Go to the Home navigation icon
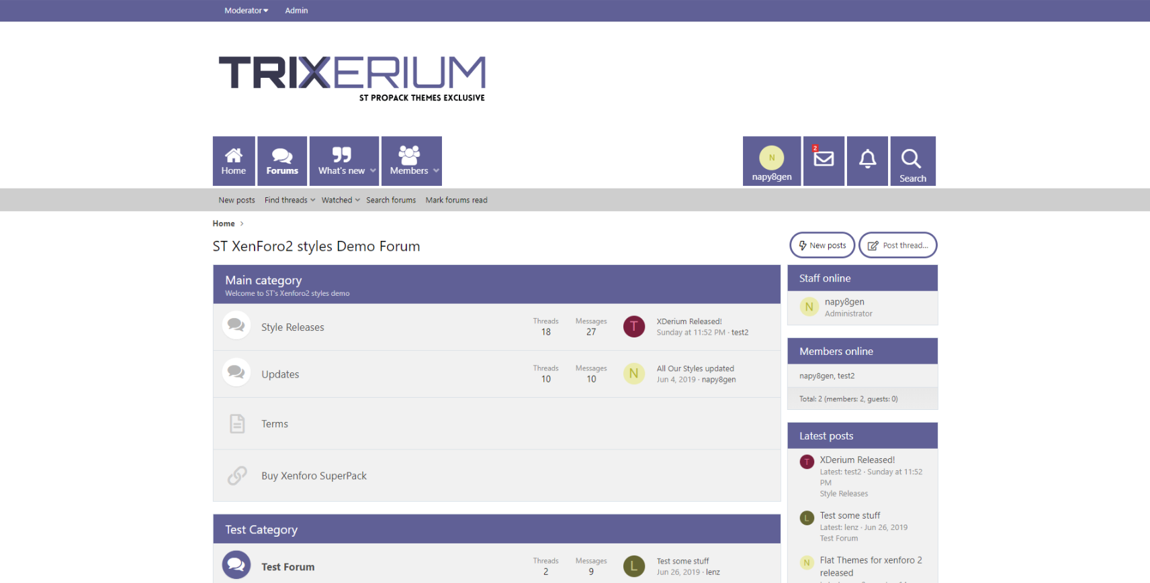Screen dimensions: 1150x583 234,161
